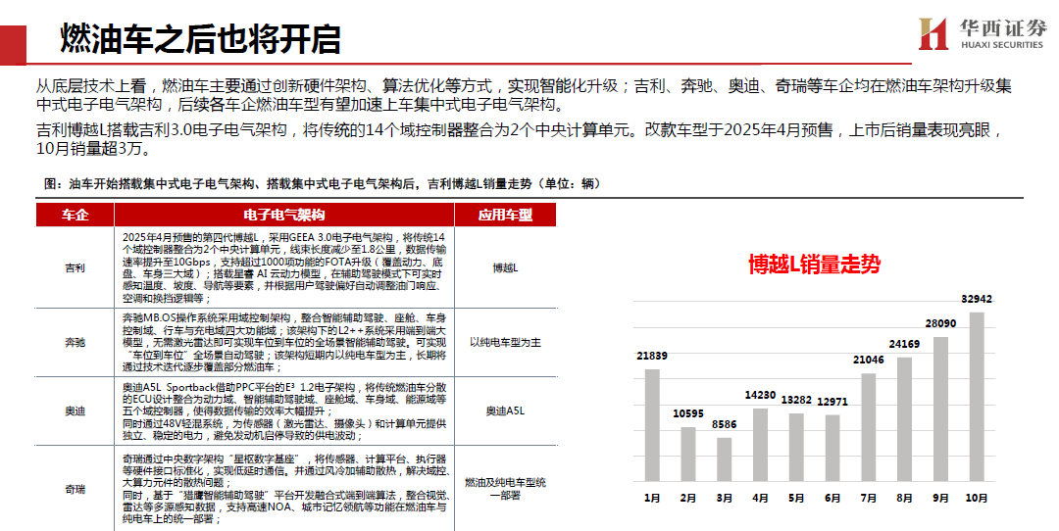Click the Audi description starting 奥迪A5L Sportback
The width and height of the screenshot is (1059, 531).
284,410
